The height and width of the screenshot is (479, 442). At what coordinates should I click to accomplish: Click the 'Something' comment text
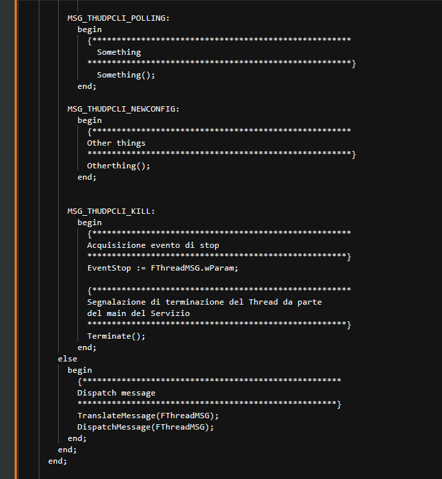pos(119,53)
